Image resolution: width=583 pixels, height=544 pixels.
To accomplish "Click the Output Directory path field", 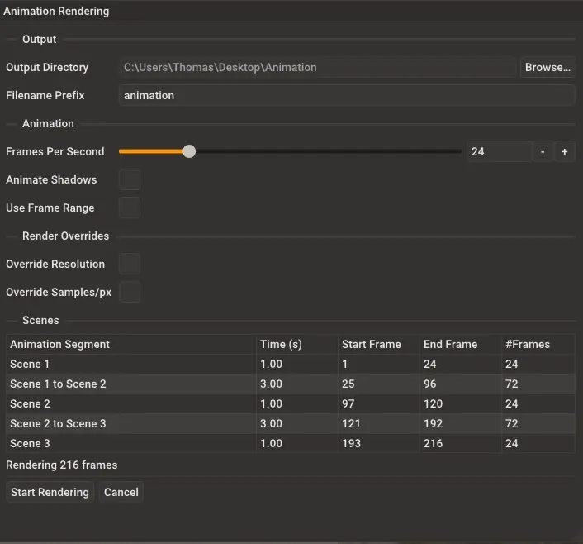I will pyautogui.click(x=318, y=68).
